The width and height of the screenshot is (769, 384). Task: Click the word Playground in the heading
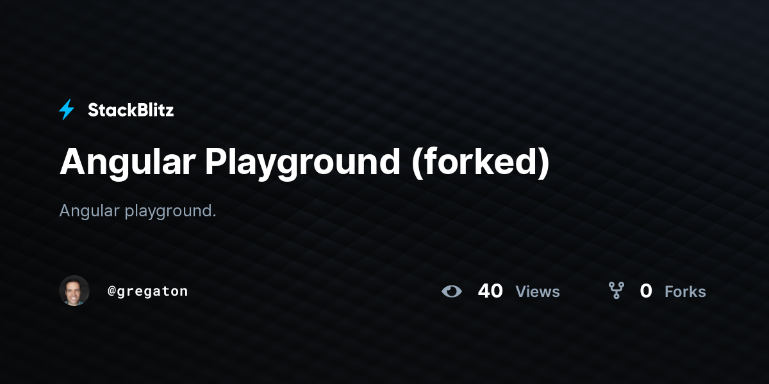[302, 163]
